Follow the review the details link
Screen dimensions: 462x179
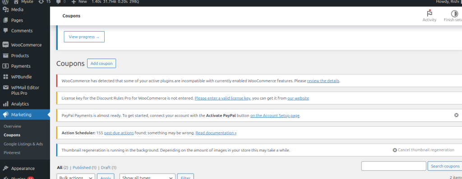(323, 81)
